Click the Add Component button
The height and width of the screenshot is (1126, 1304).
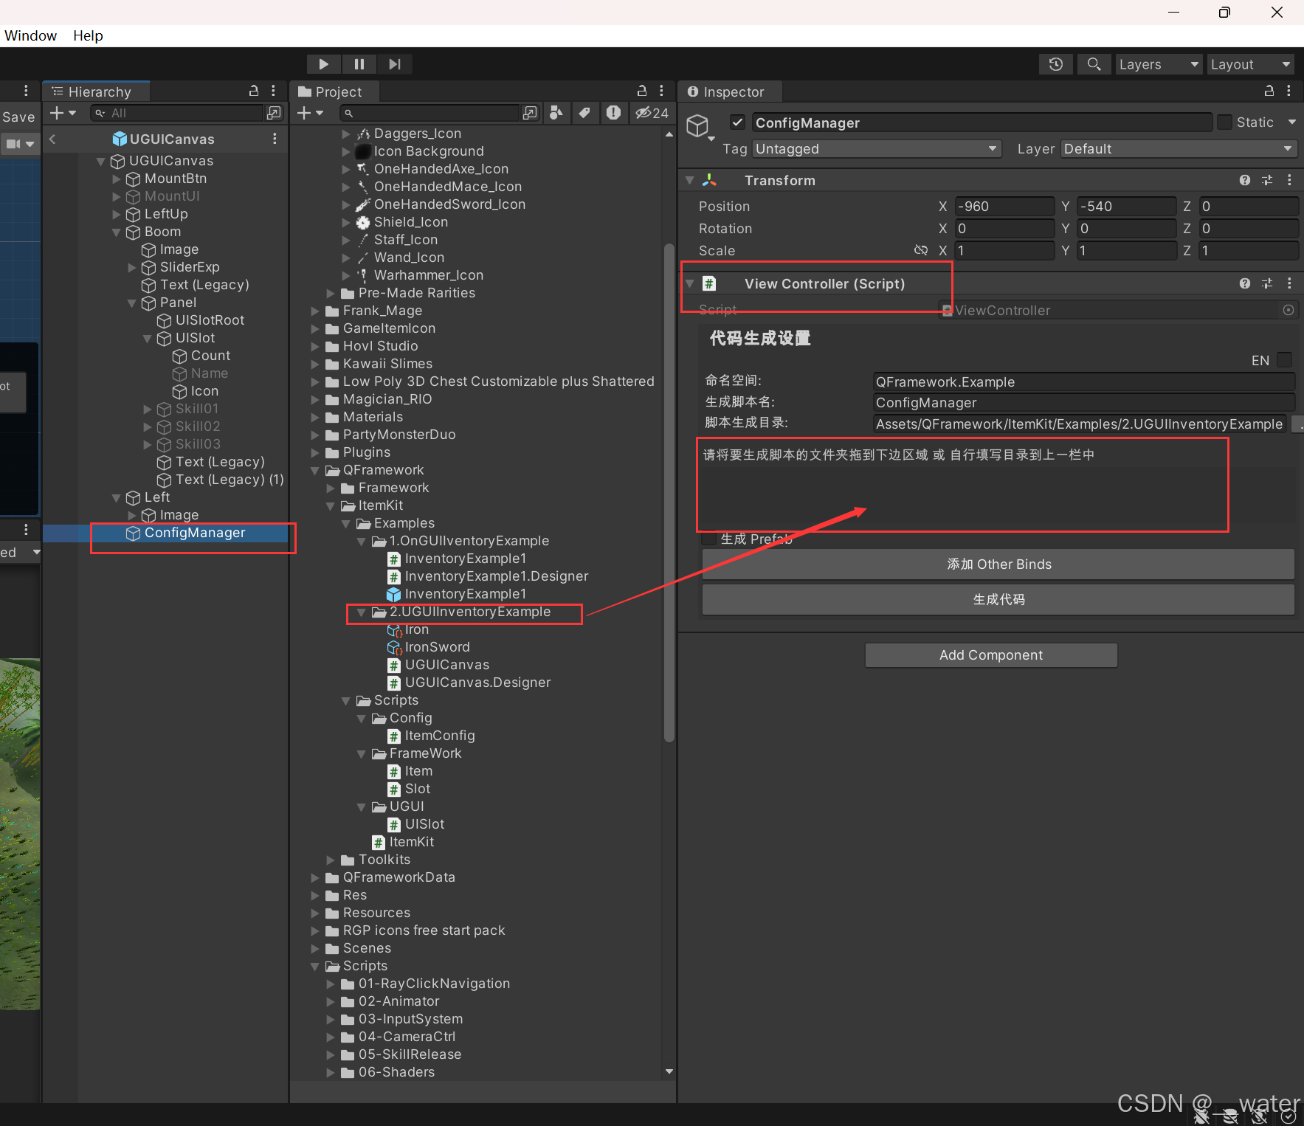pyautogui.click(x=991, y=655)
